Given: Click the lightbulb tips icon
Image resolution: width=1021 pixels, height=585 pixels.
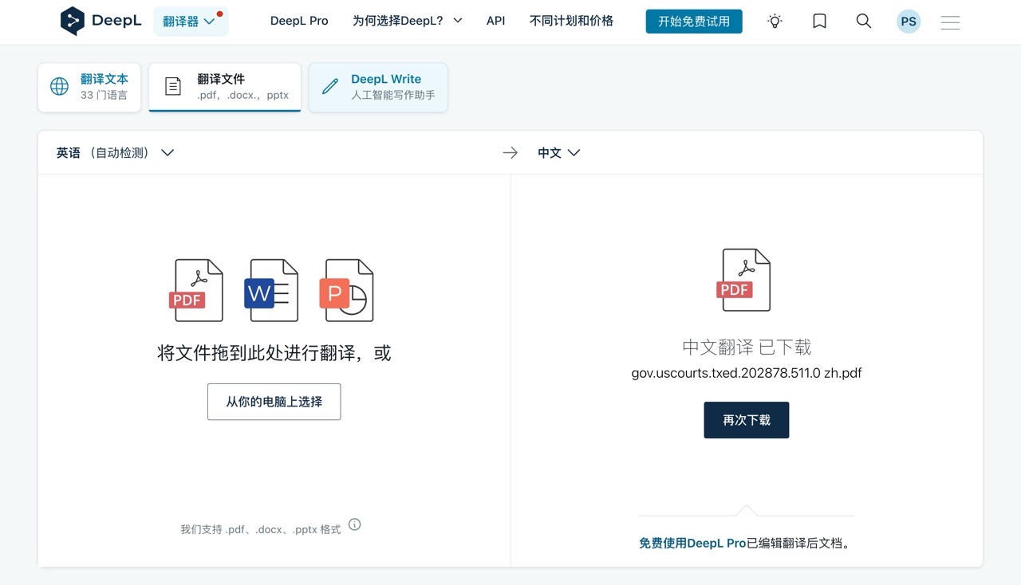Looking at the screenshot, I should pos(775,22).
